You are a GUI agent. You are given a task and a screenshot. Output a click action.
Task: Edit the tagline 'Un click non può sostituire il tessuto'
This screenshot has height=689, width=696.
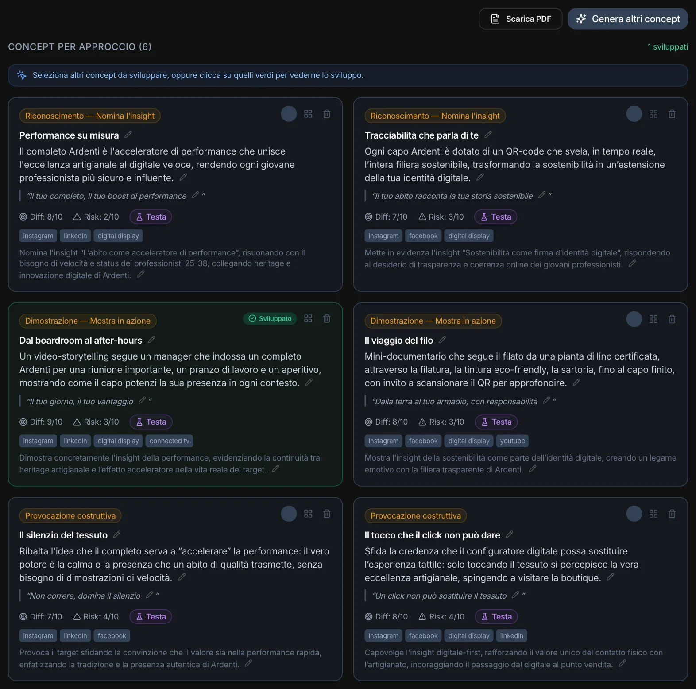[515, 595]
